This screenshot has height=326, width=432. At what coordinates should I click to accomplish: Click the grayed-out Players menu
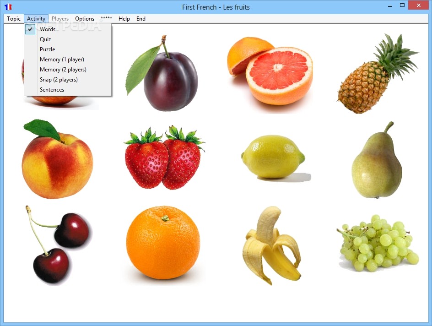pyautogui.click(x=60, y=19)
